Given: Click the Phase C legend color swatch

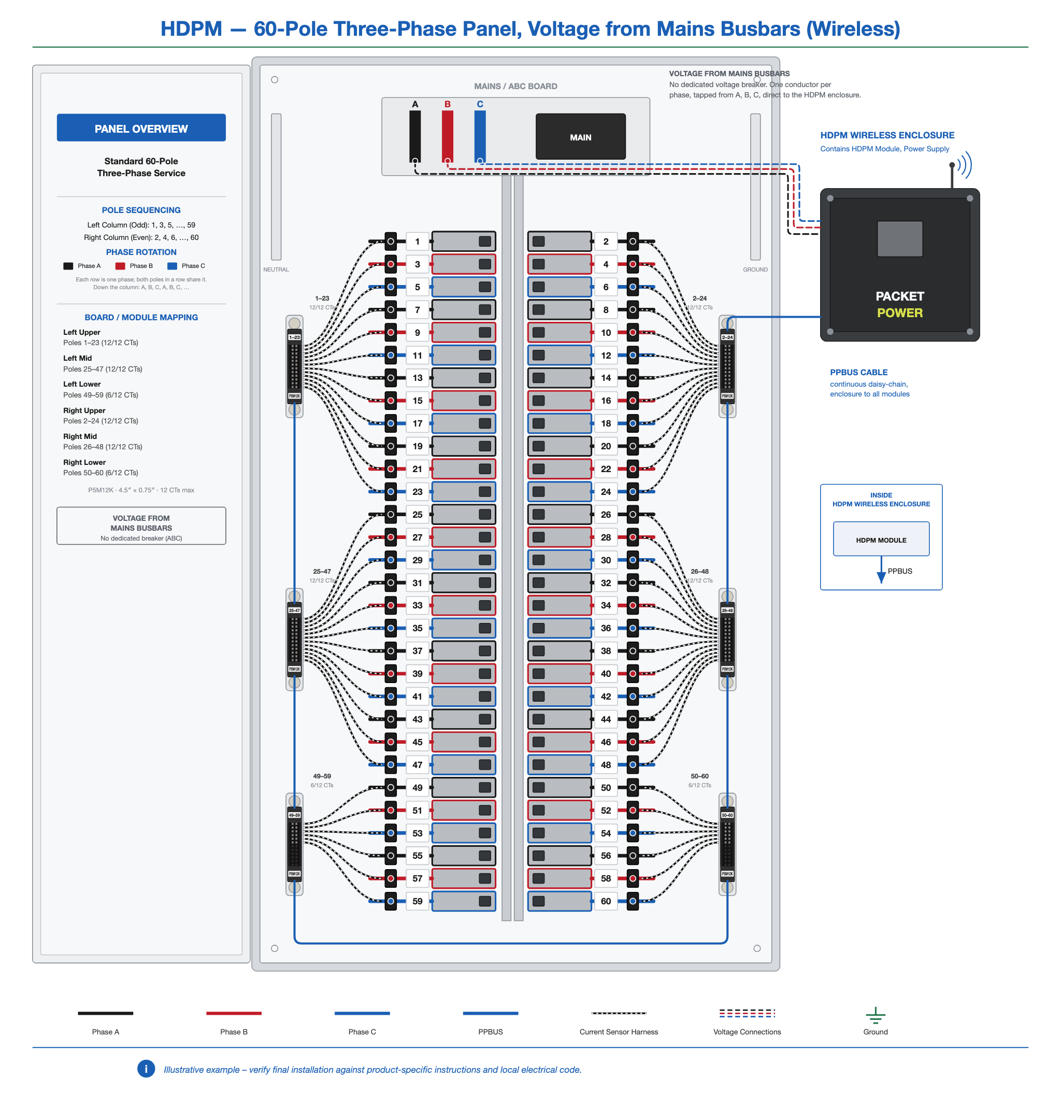Looking at the screenshot, I should pos(362,1013).
